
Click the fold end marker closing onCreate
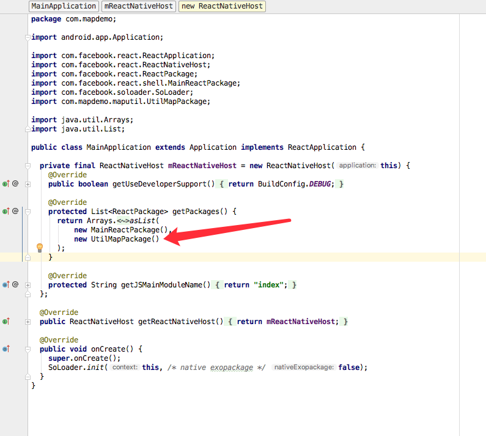[x=28, y=377]
